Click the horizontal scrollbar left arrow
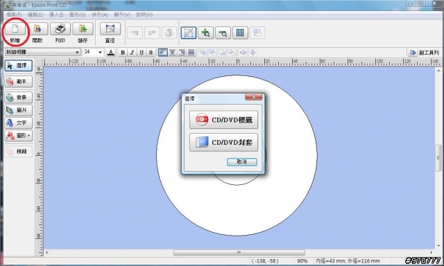 46,252
